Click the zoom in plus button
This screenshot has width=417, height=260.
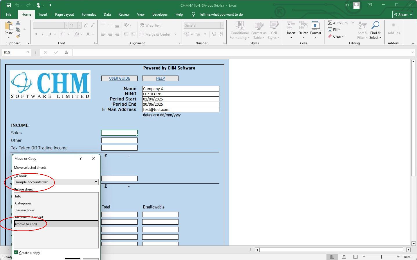click(398, 257)
